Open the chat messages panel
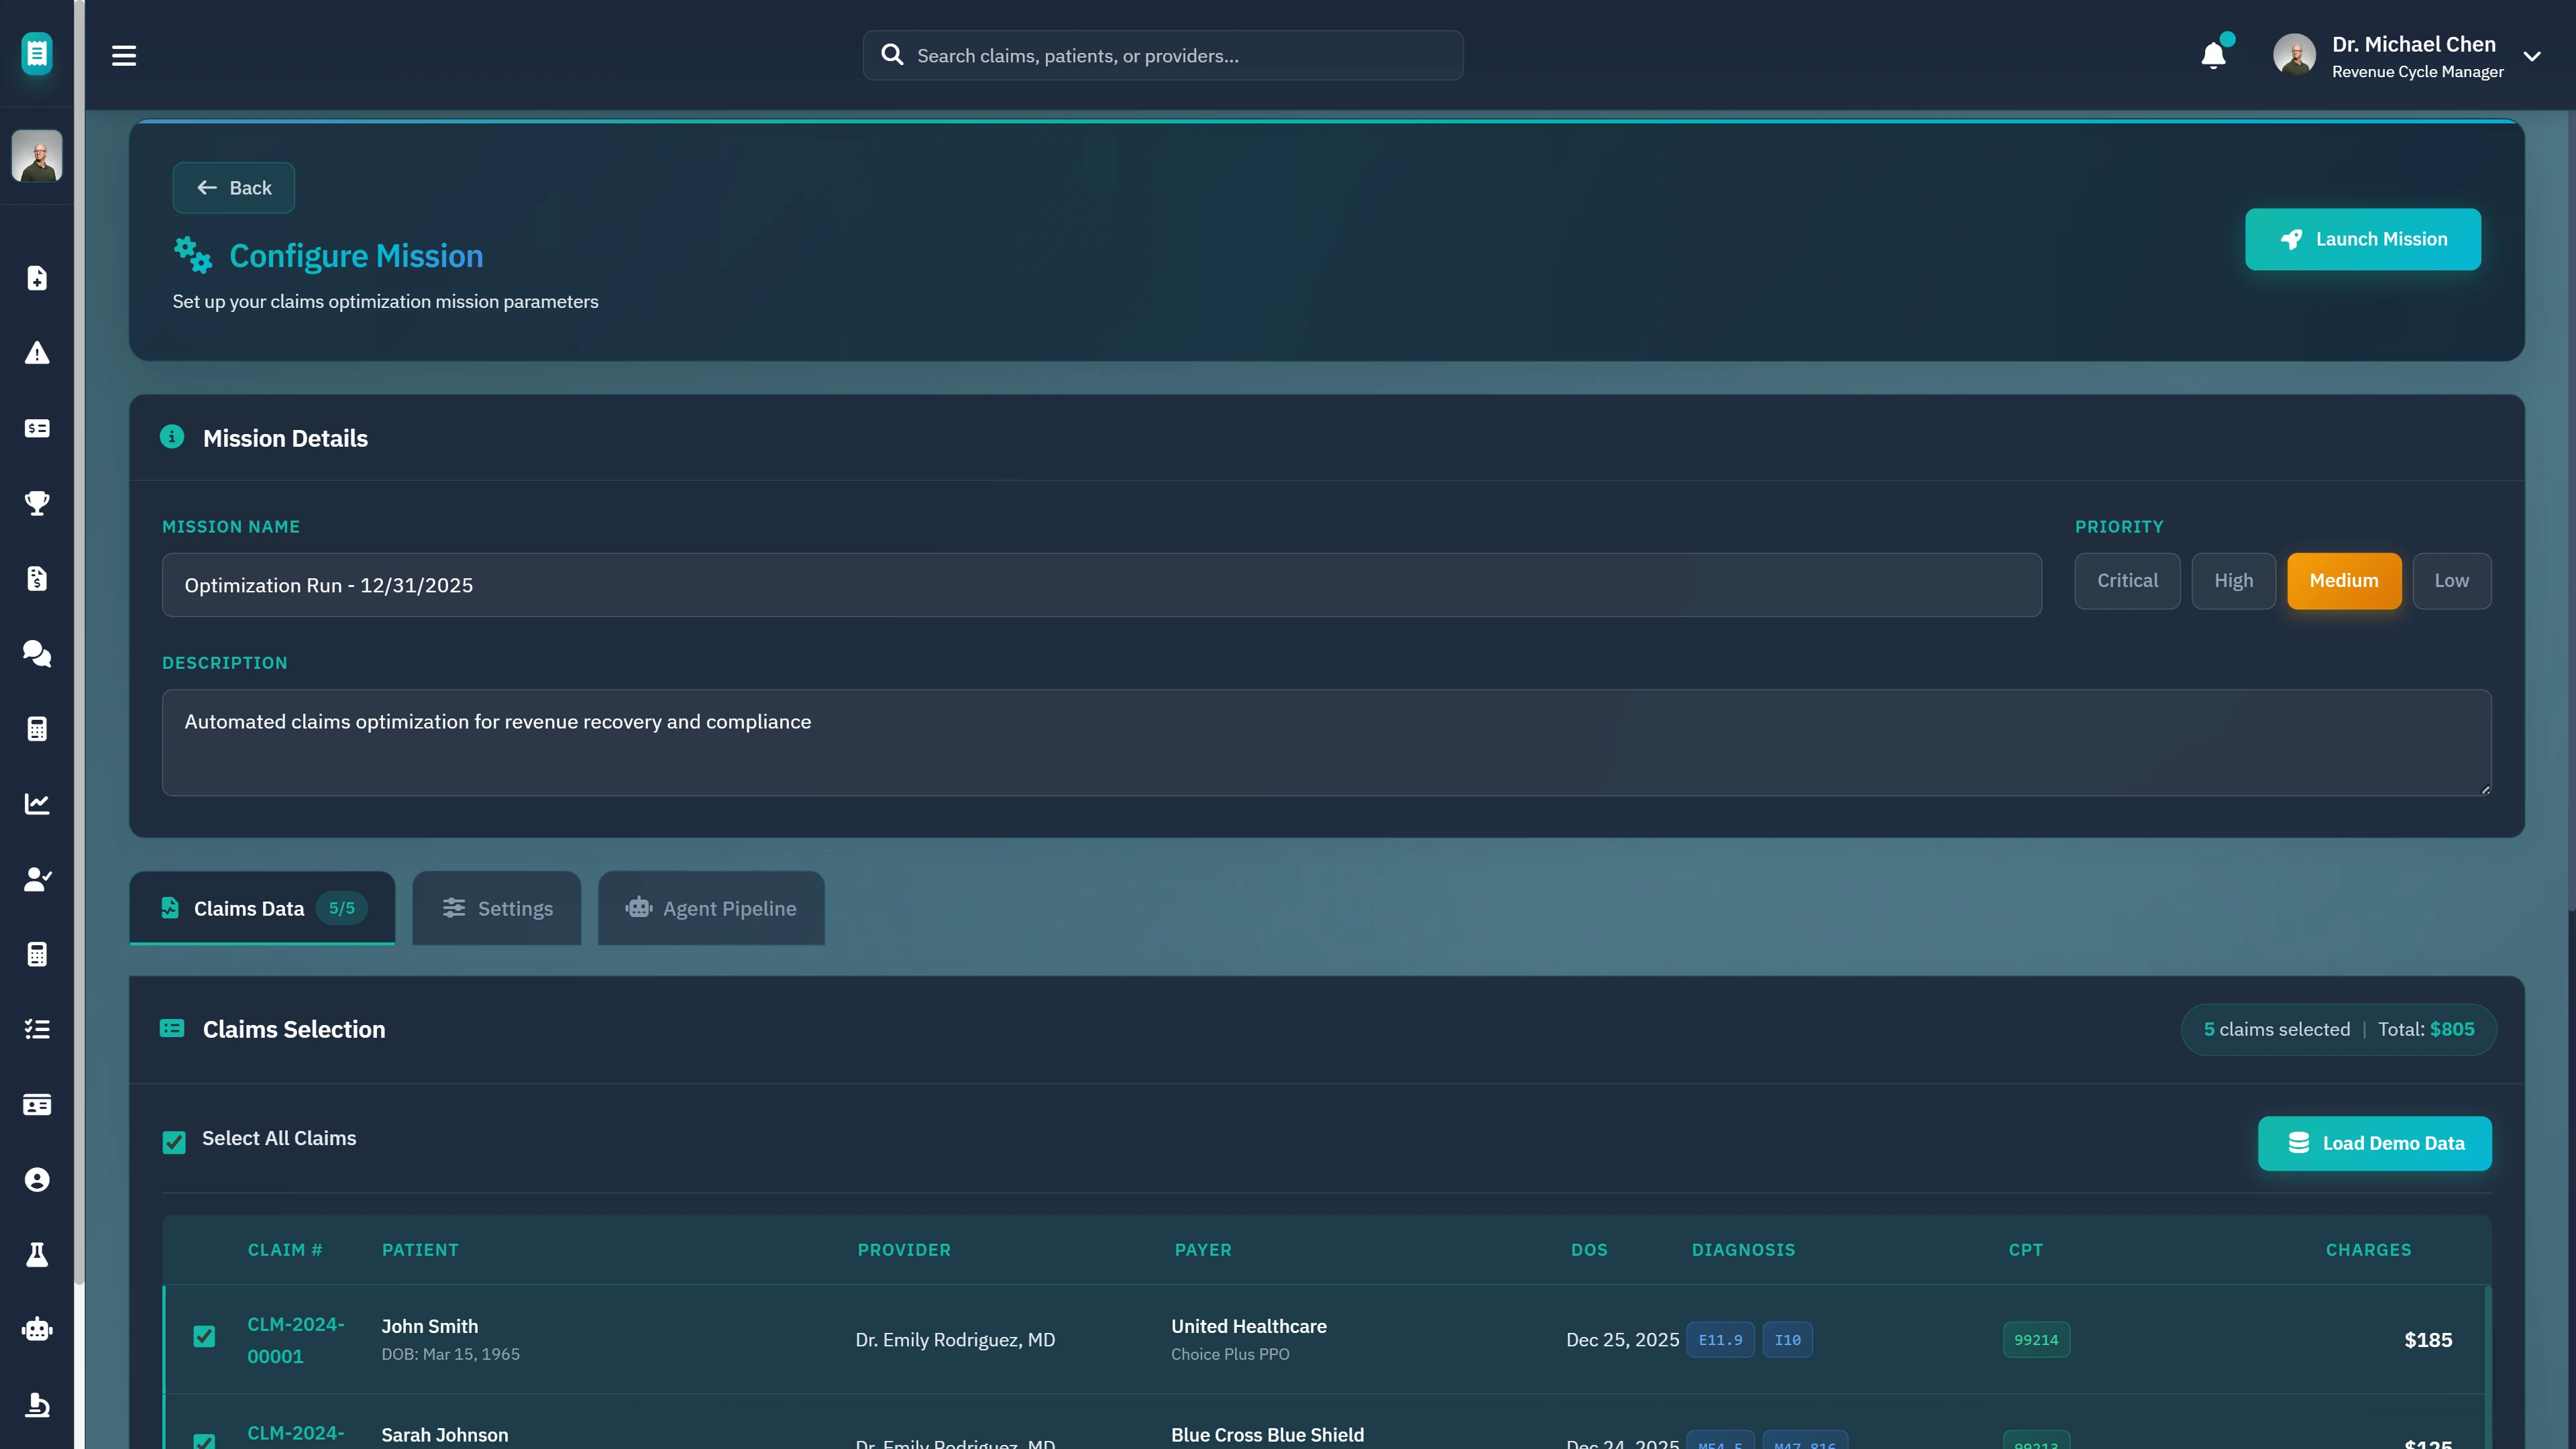The height and width of the screenshot is (1449, 2576). [x=37, y=654]
